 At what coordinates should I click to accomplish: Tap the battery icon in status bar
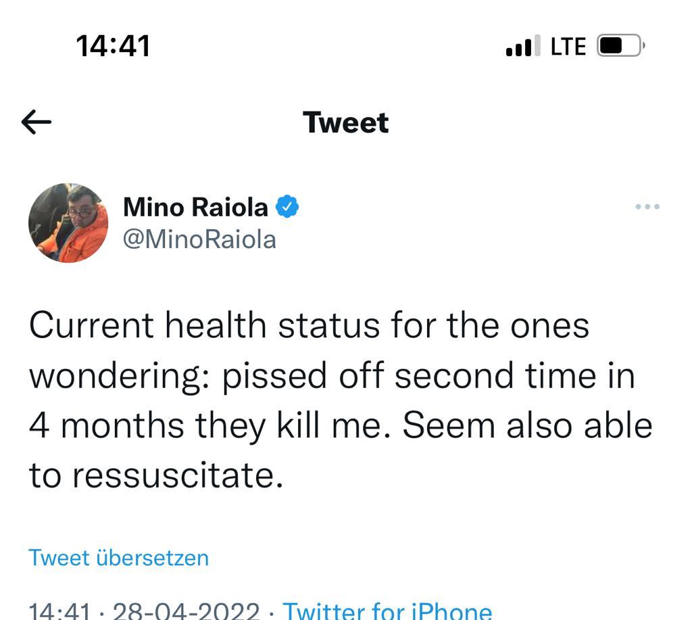tap(620, 46)
